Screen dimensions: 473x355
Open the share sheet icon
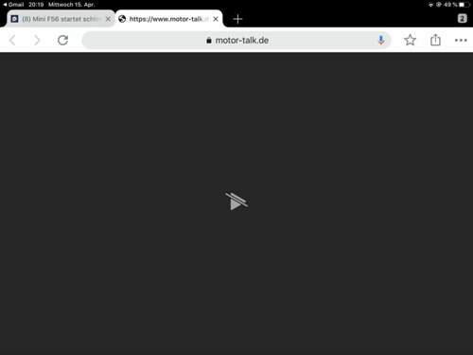point(435,40)
